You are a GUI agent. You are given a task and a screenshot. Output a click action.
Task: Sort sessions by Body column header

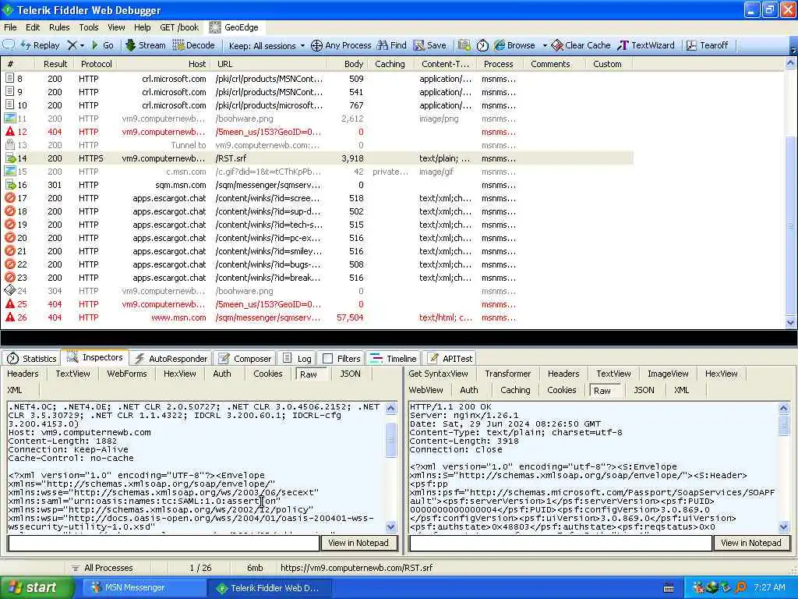click(x=354, y=64)
